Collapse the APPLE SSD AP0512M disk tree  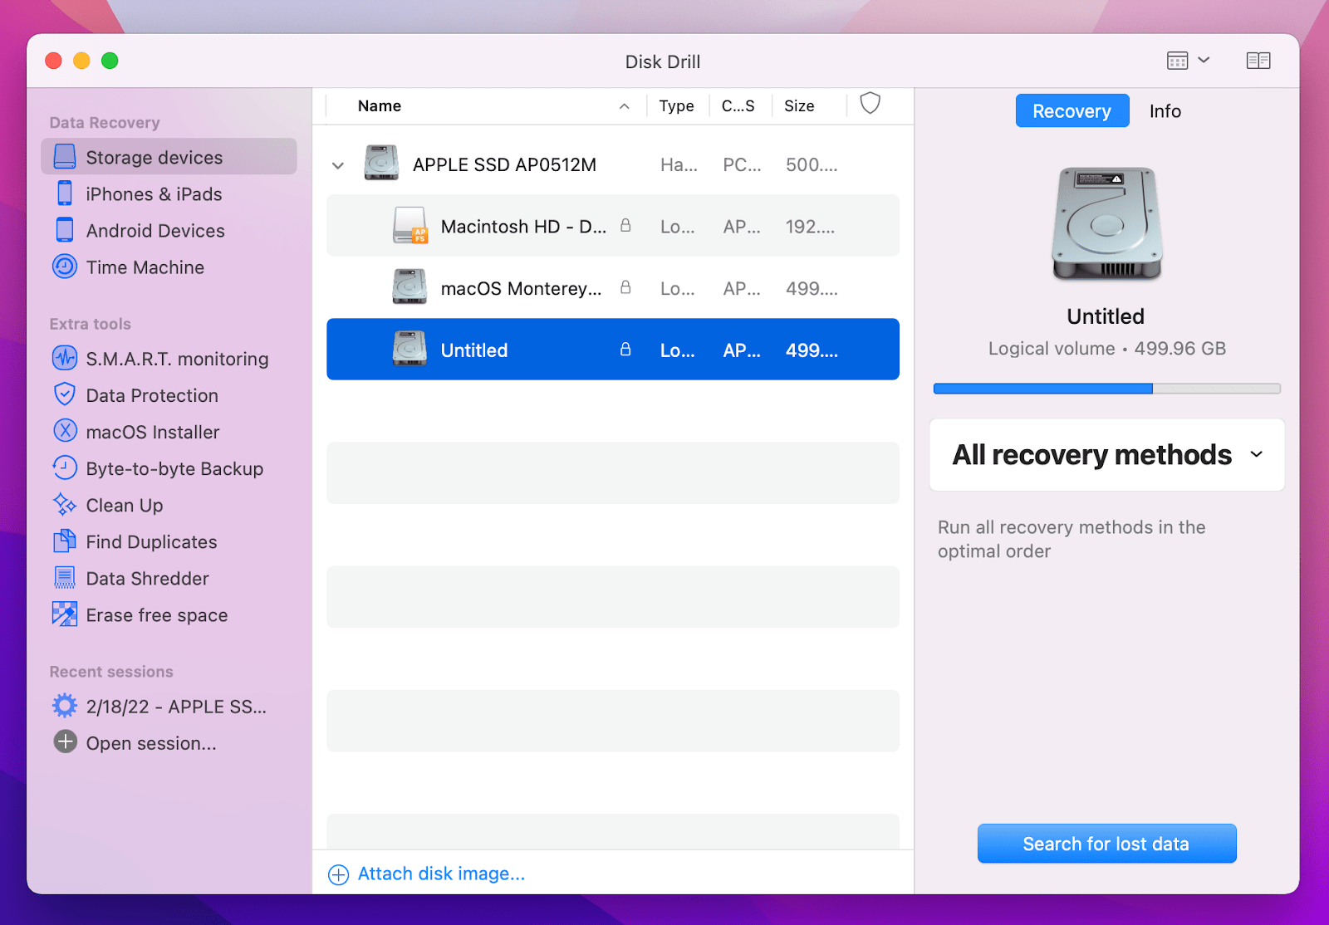[x=338, y=165]
